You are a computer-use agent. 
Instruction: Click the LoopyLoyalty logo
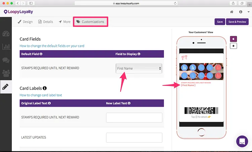tap(18, 12)
